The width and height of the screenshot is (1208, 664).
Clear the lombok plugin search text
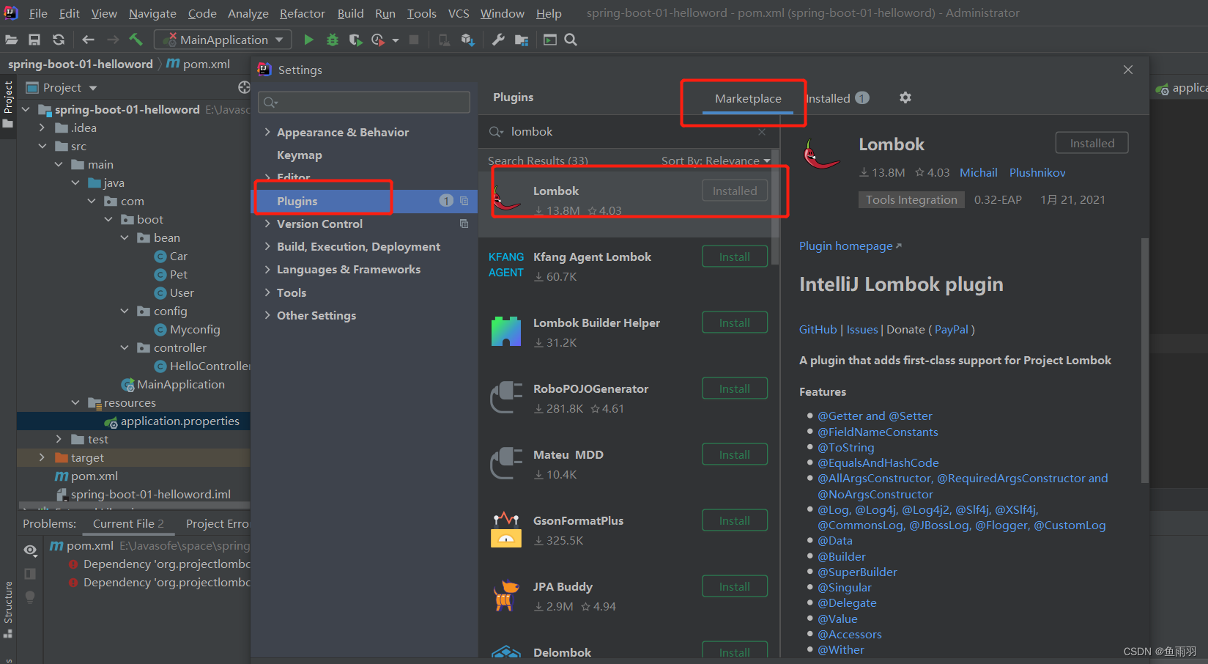762,132
